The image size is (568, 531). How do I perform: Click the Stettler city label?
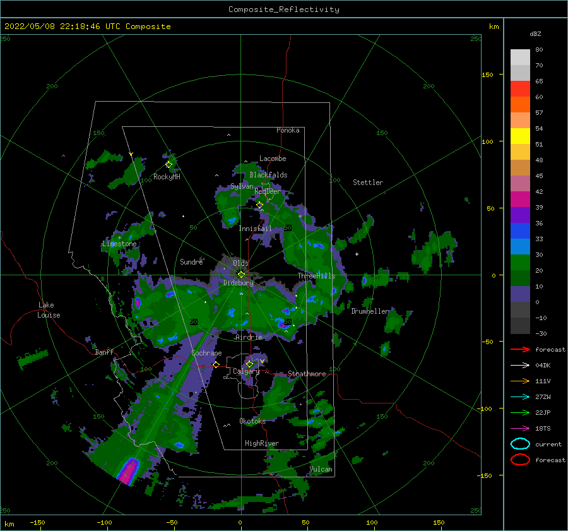(368, 182)
